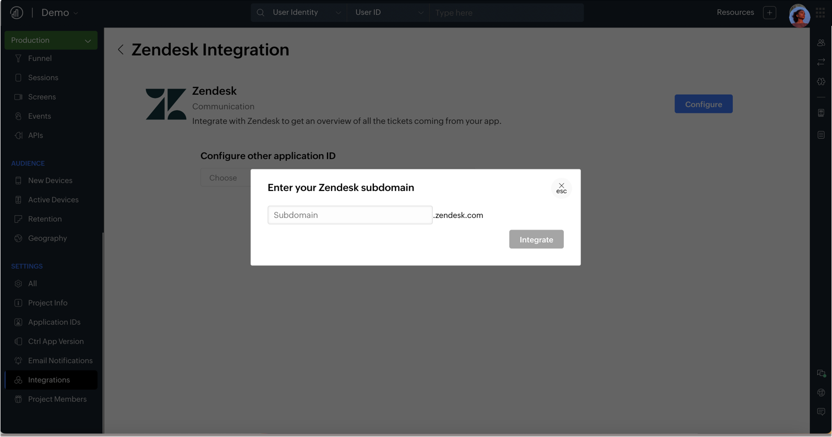
Task: Open Events in the sidebar
Action: [39, 116]
